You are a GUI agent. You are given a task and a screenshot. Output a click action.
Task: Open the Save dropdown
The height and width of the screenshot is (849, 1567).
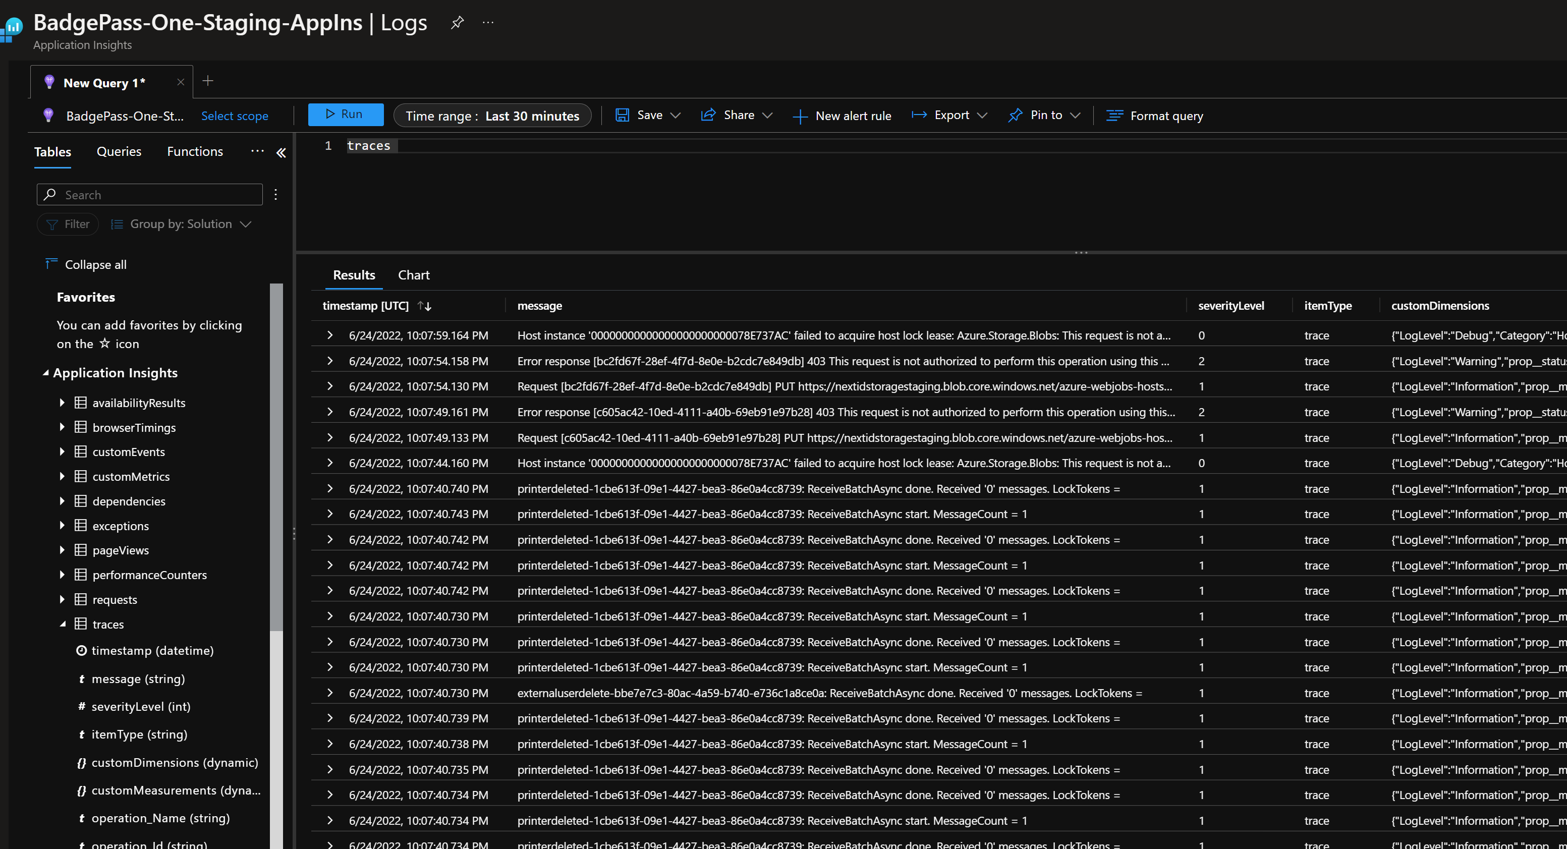click(675, 116)
